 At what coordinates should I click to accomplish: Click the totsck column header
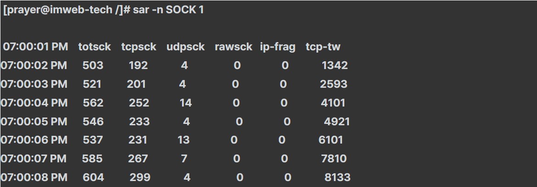coord(94,47)
